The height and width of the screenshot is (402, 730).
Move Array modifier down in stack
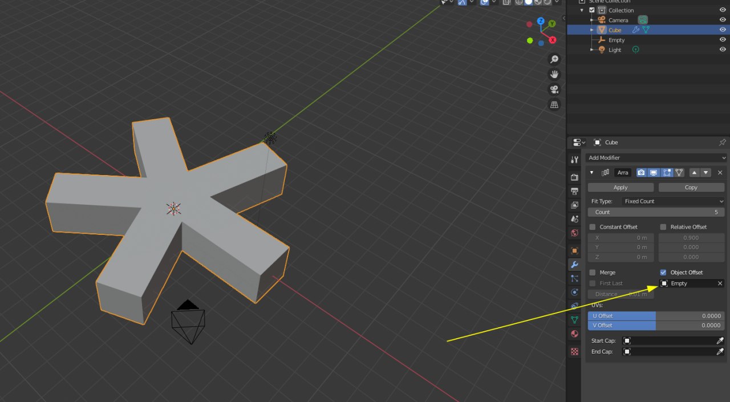pos(706,172)
